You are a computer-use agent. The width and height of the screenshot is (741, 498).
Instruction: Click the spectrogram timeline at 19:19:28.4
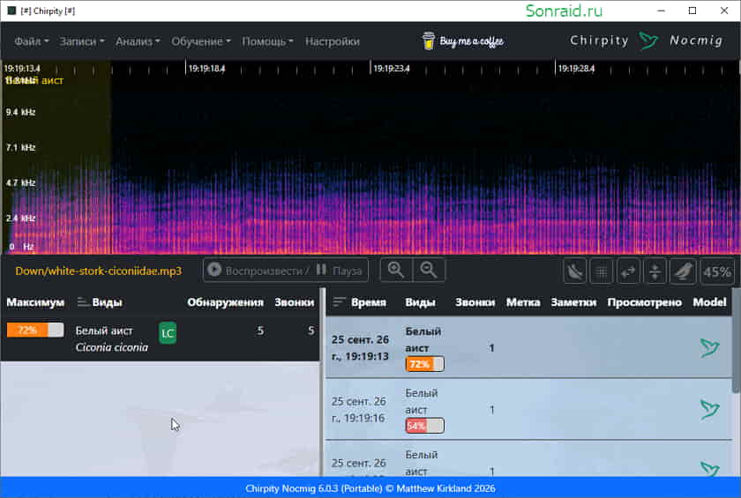tap(576, 69)
